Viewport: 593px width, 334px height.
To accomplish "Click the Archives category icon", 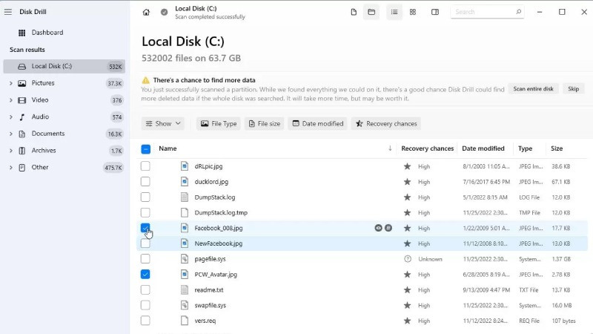I will click(x=22, y=151).
